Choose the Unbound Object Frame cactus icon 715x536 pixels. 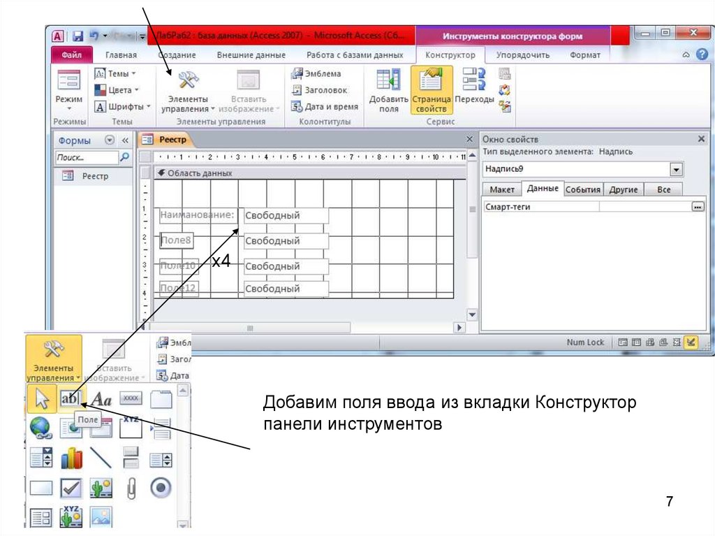(101, 488)
